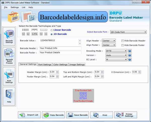Click the barcode label cards logo
The height and width of the screenshot is (122, 151).
[28, 17]
